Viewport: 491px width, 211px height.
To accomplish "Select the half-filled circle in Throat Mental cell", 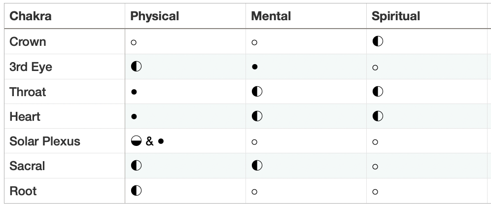I will click(257, 91).
